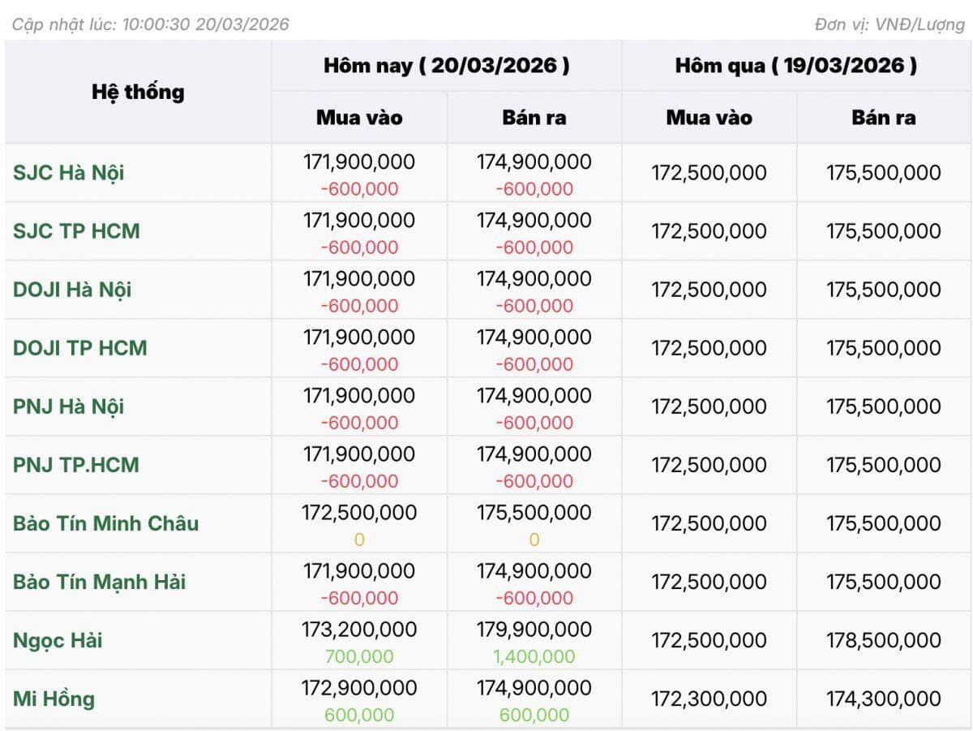Select DOJI TP HCM yesterday's sell price 175,500,000
973x731 pixels.
click(x=884, y=348)
